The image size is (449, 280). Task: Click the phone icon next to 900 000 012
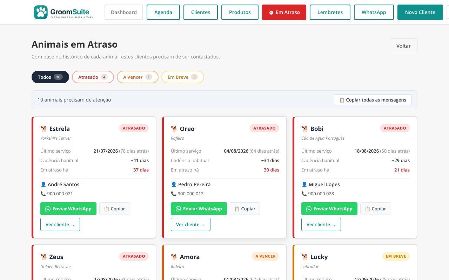(x=173, y=194)
